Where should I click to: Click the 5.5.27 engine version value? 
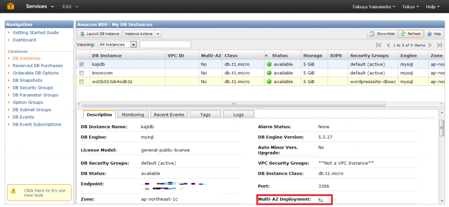pyautogui.click(x=325, y=137)
